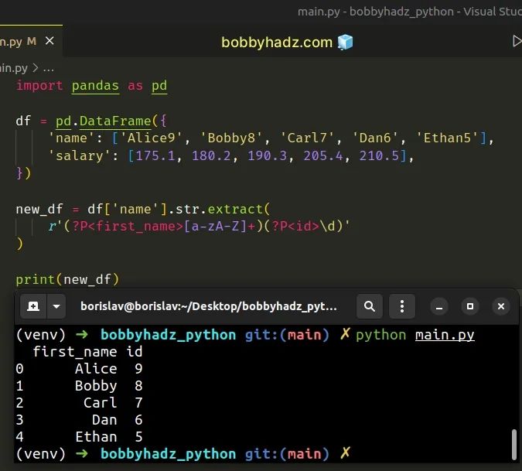Click the string 'Carl7' in code
522x471 pixels.
point(307,138)
